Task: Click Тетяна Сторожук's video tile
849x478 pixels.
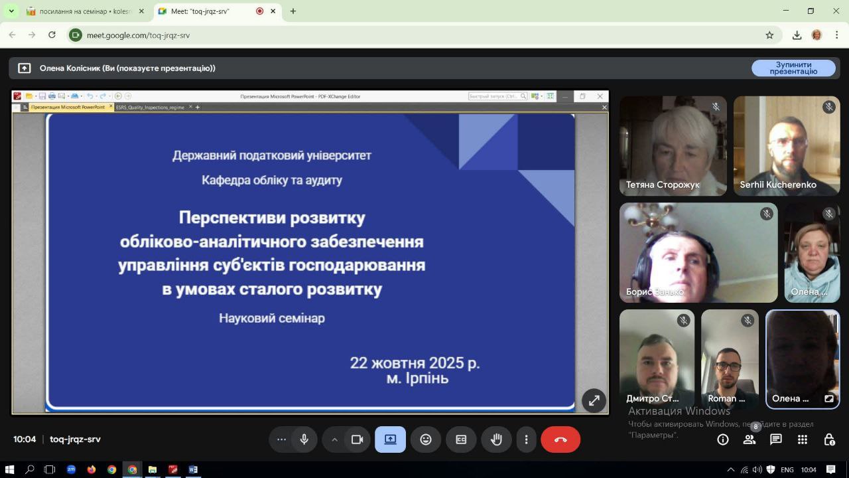Action: click(673, 146)
